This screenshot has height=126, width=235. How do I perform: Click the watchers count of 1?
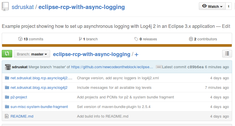coord(228,6)
